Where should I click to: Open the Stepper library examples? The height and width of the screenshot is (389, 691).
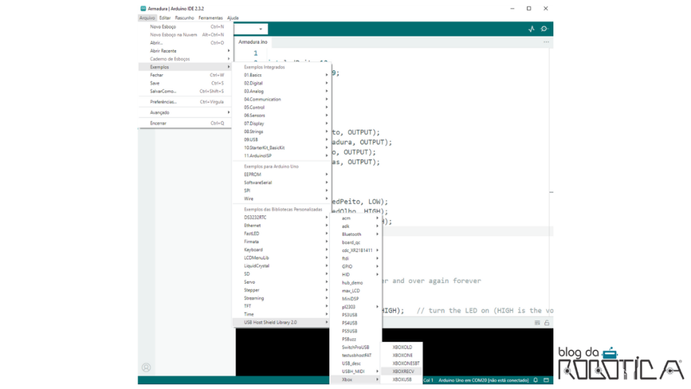[x=281, y=290]
